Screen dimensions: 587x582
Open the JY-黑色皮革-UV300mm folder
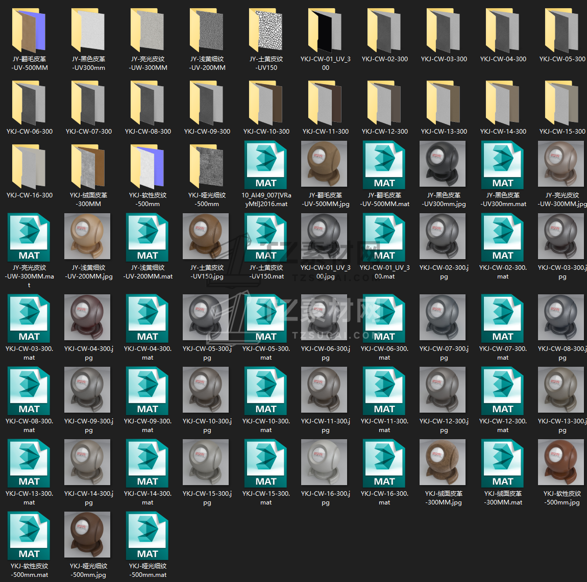coord(88,31)
